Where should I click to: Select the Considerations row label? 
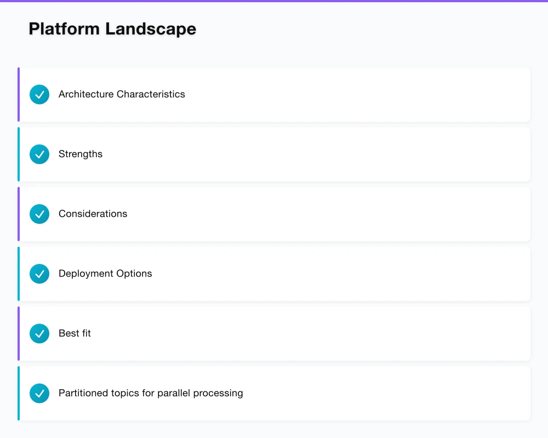click(93, 214)
